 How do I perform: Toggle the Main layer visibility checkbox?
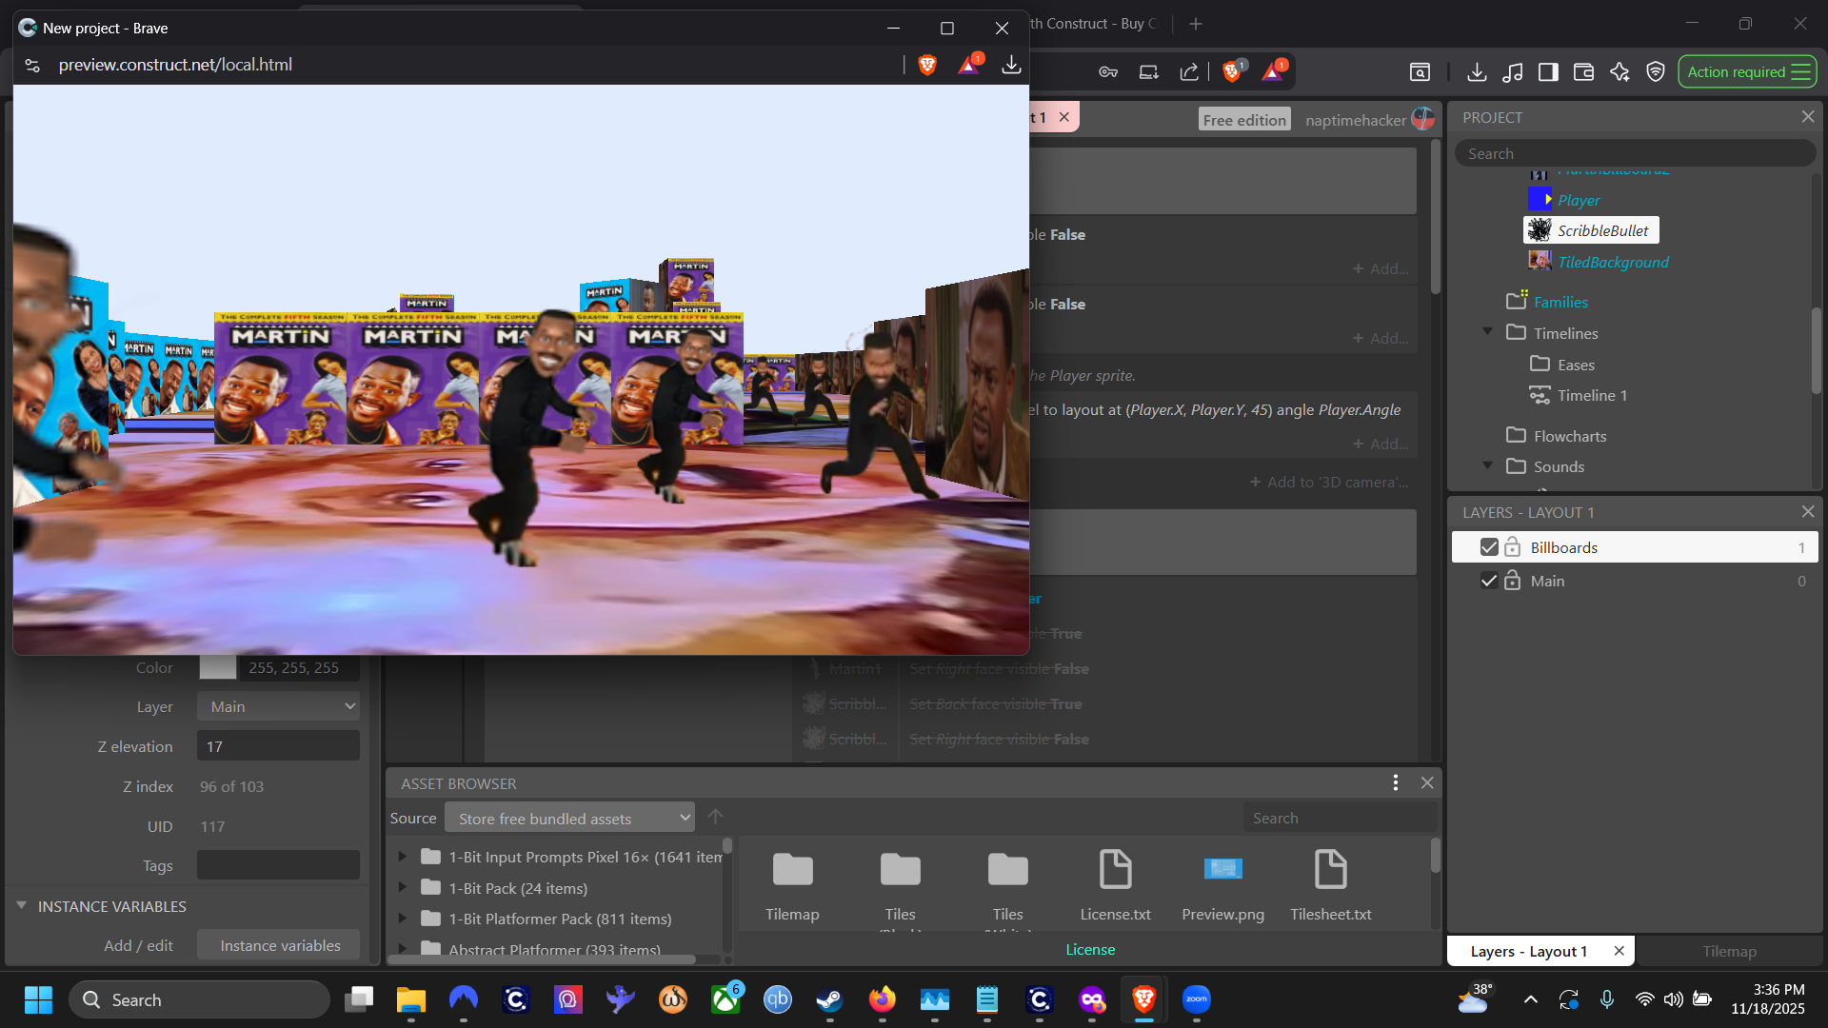pos(1489,581)
